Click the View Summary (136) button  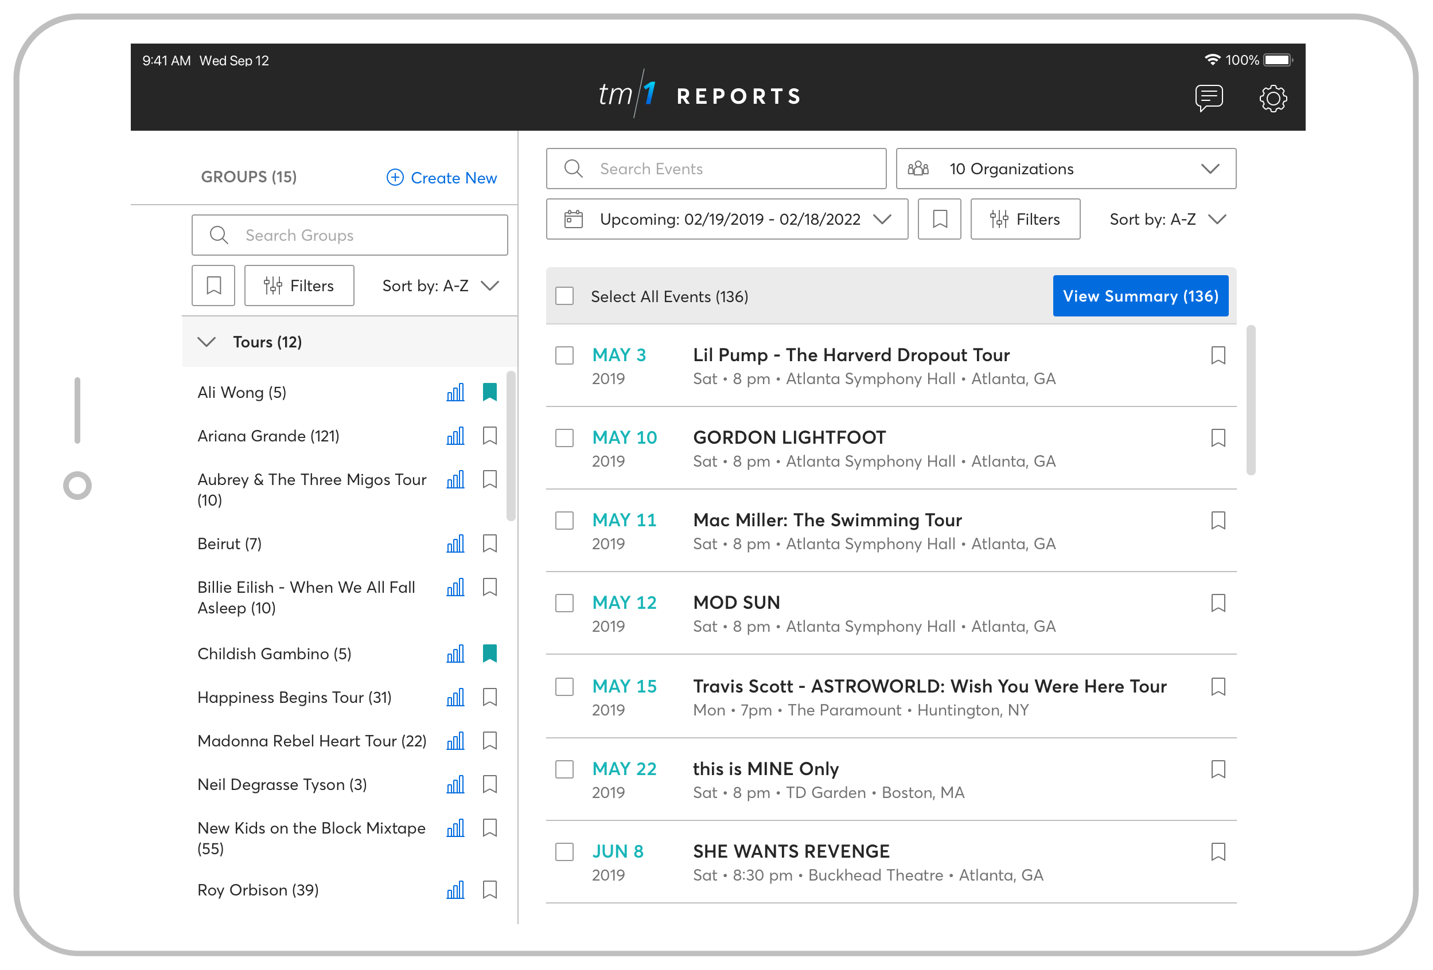pos(1140,296)
